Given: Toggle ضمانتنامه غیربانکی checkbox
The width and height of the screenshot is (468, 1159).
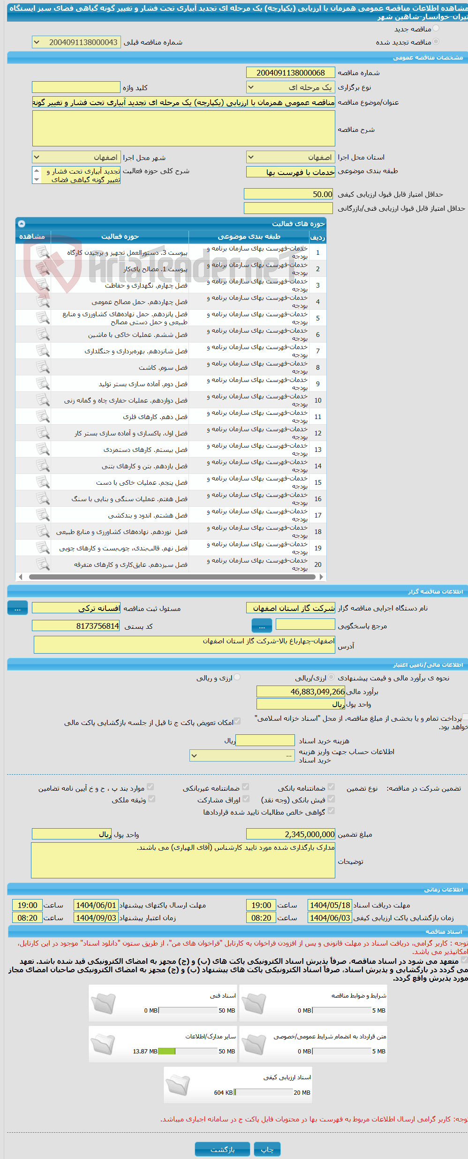Looking at the screenshot, I should click(x=245, y=787).
